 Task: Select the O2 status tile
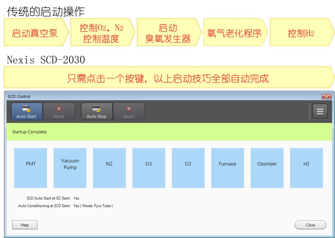[x=188, y=168]
